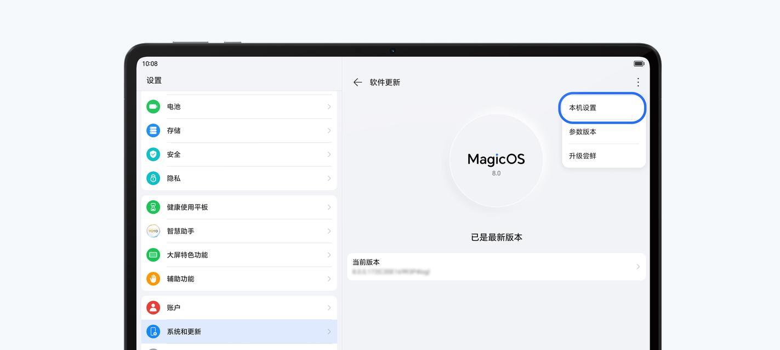
Task: Select the Security (安全) shield icon
Action: [153, 154]
